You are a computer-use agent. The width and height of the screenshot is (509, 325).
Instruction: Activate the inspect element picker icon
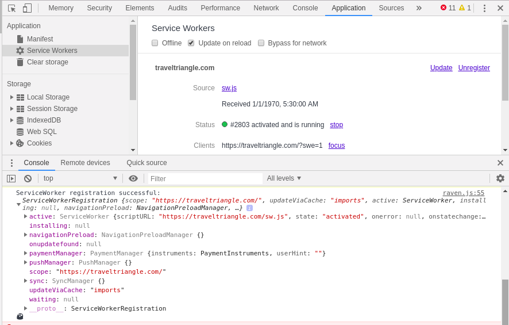coord(11,8)
